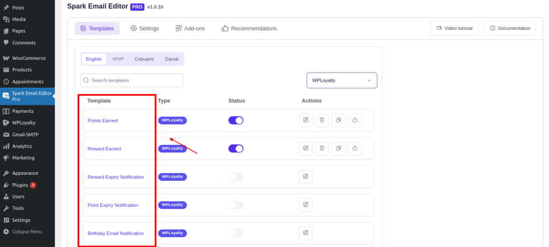This screenshot has width=549, height=247.
Task: Open the Settings tab in Spark editor
Action: (x=145, y=28)
